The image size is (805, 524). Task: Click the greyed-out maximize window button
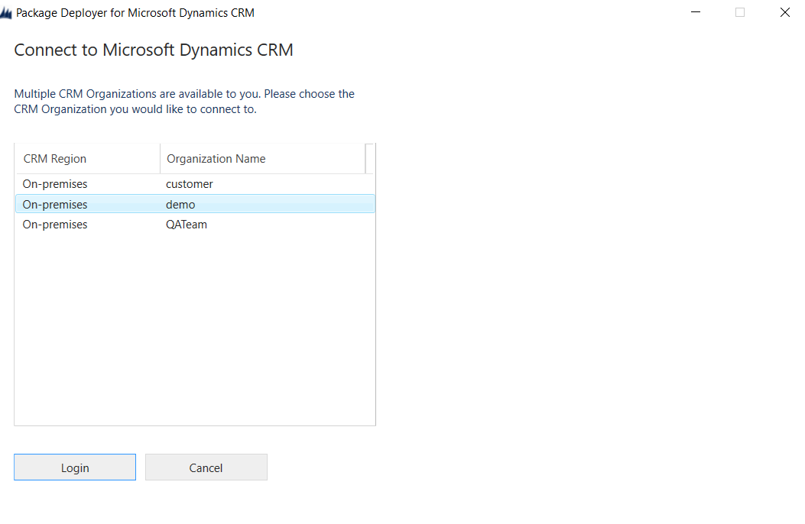[740, 13]
